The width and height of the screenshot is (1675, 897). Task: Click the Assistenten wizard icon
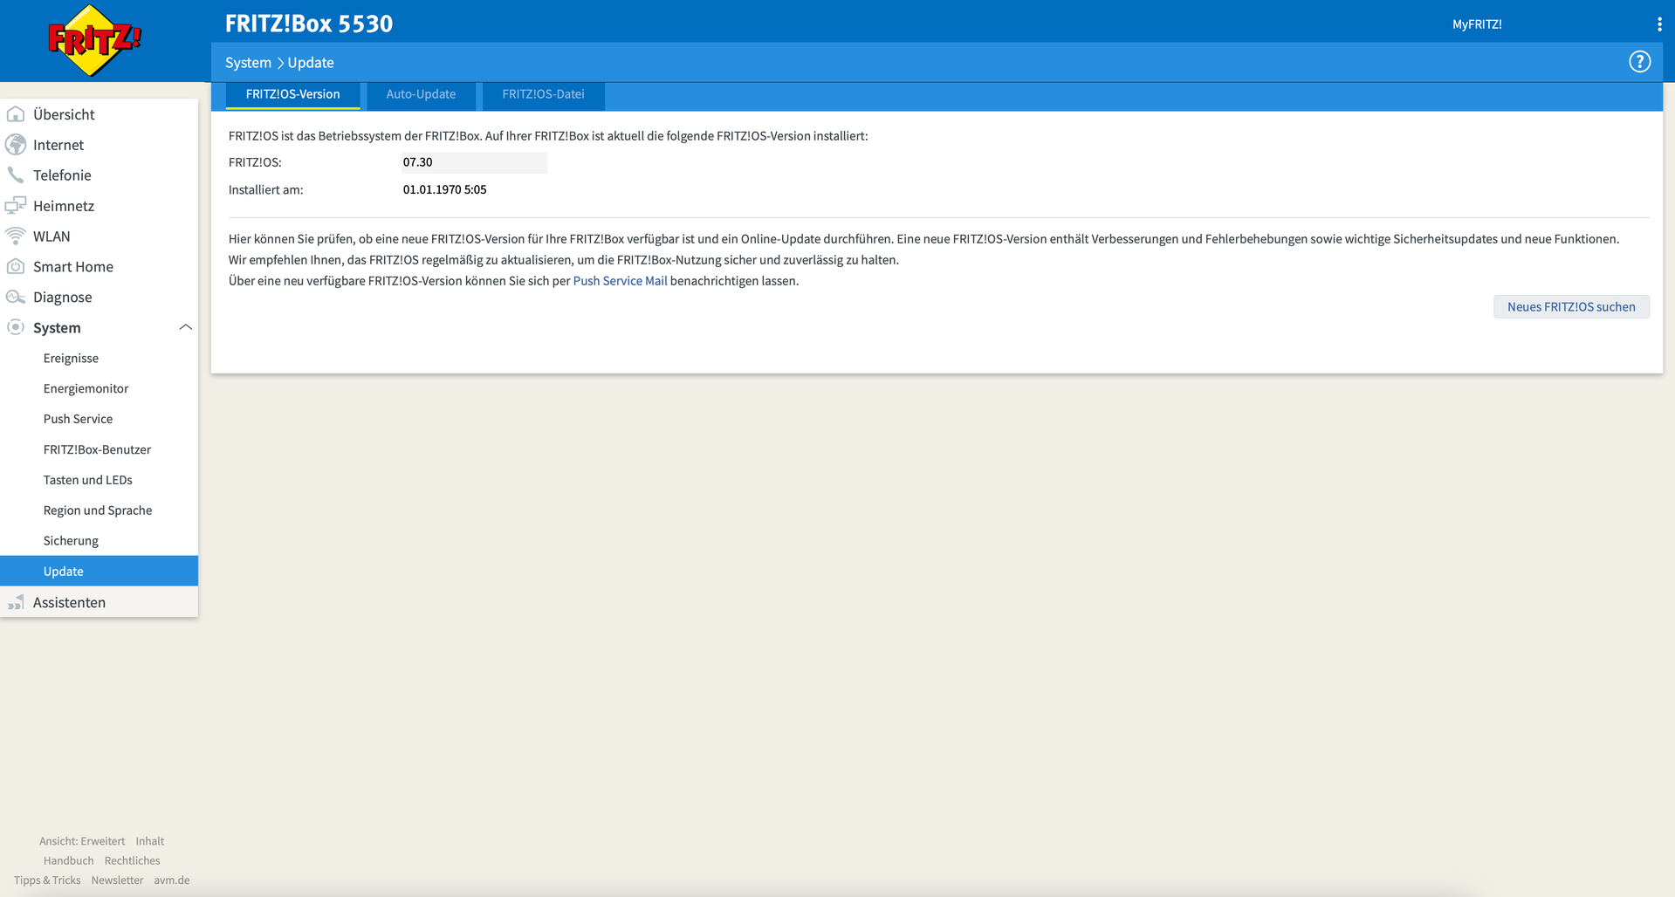tap(16, 602)
